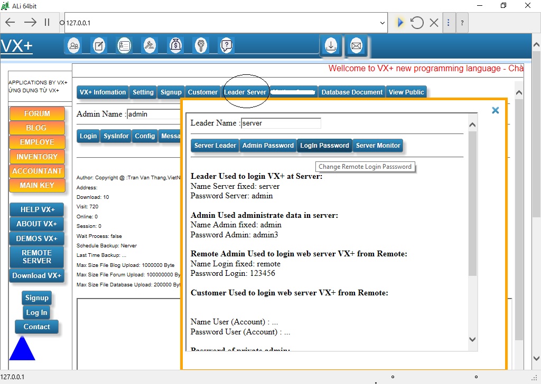Open the mail envelope icon

pyautogui.click(x=356, y=46)
